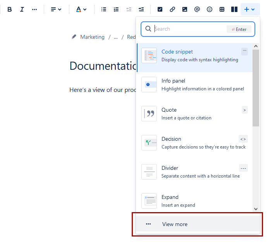The height and width of the screenshot is (247, 275).
Task: Insert a bullet list
Action: [x=104, y=9]
